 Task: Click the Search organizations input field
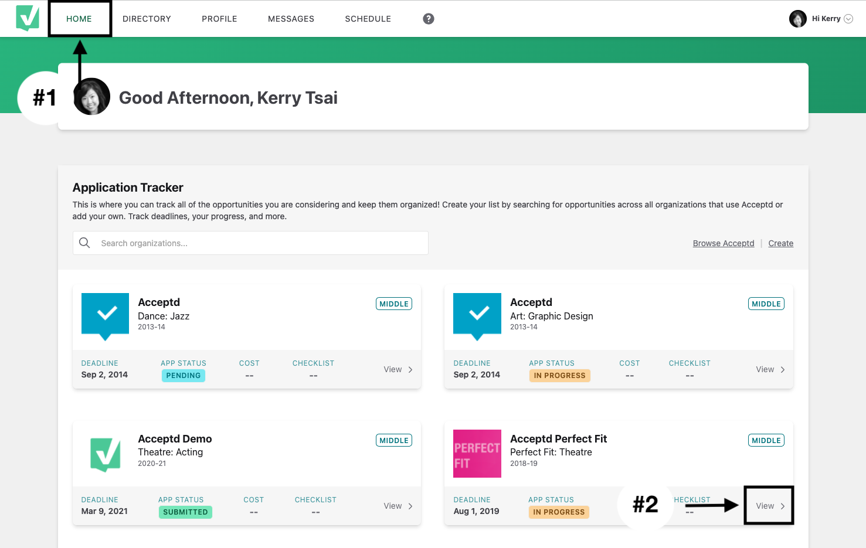[250, 243]
